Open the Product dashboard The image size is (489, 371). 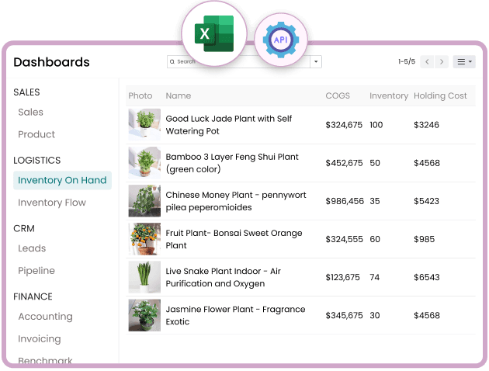coord(36,134)
